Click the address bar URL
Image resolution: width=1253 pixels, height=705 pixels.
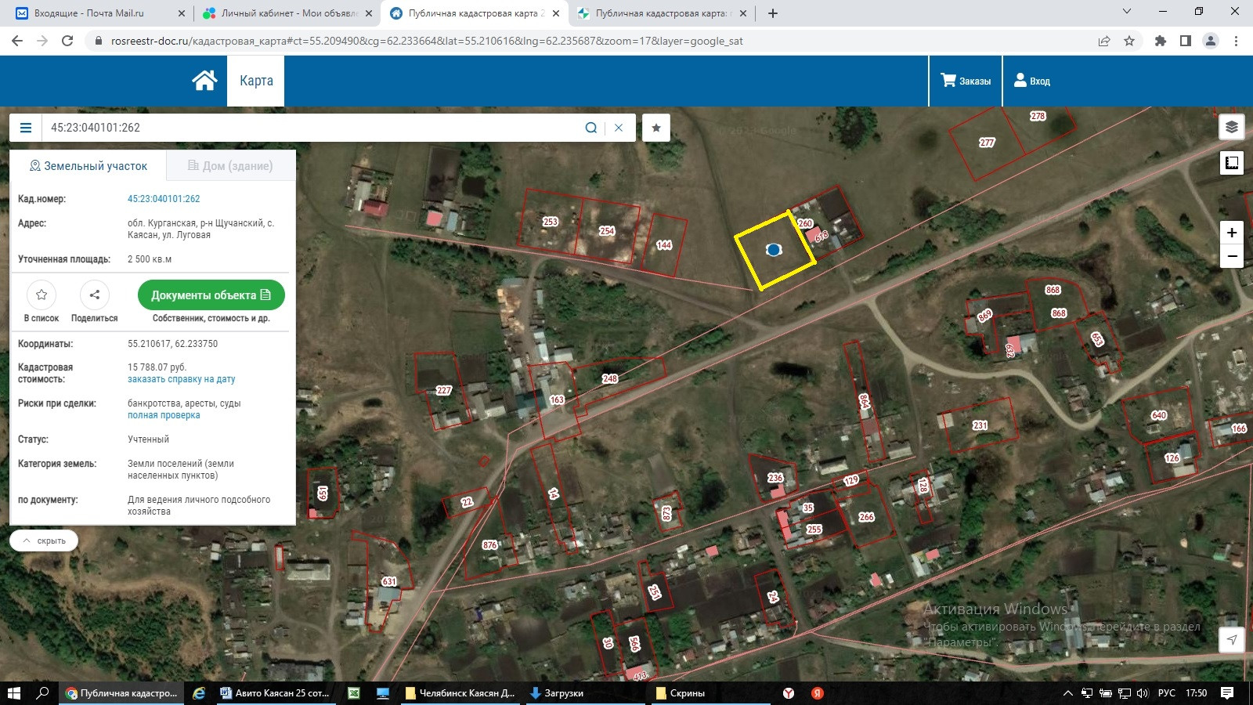pos(427,41)
